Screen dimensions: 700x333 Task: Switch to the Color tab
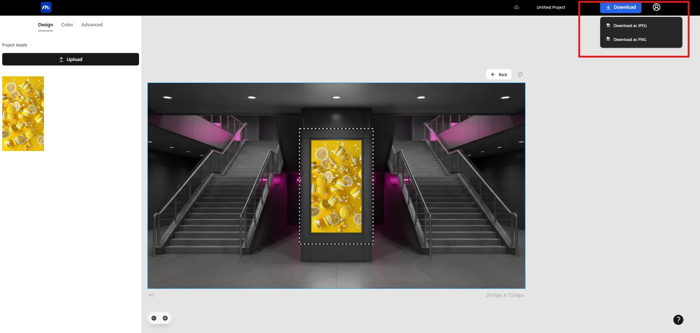point(67,24)
